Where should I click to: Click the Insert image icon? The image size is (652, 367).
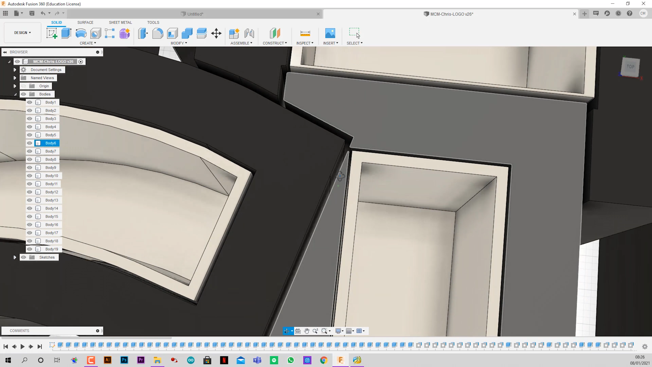tap(330, 33)
